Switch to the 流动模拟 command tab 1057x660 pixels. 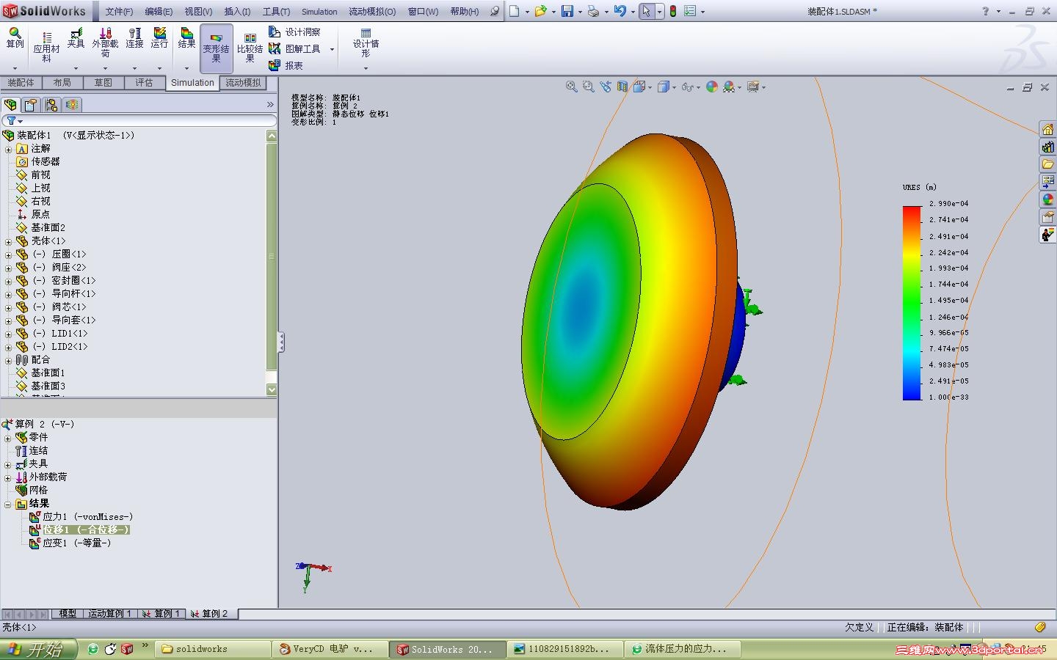tap(243, 83)
